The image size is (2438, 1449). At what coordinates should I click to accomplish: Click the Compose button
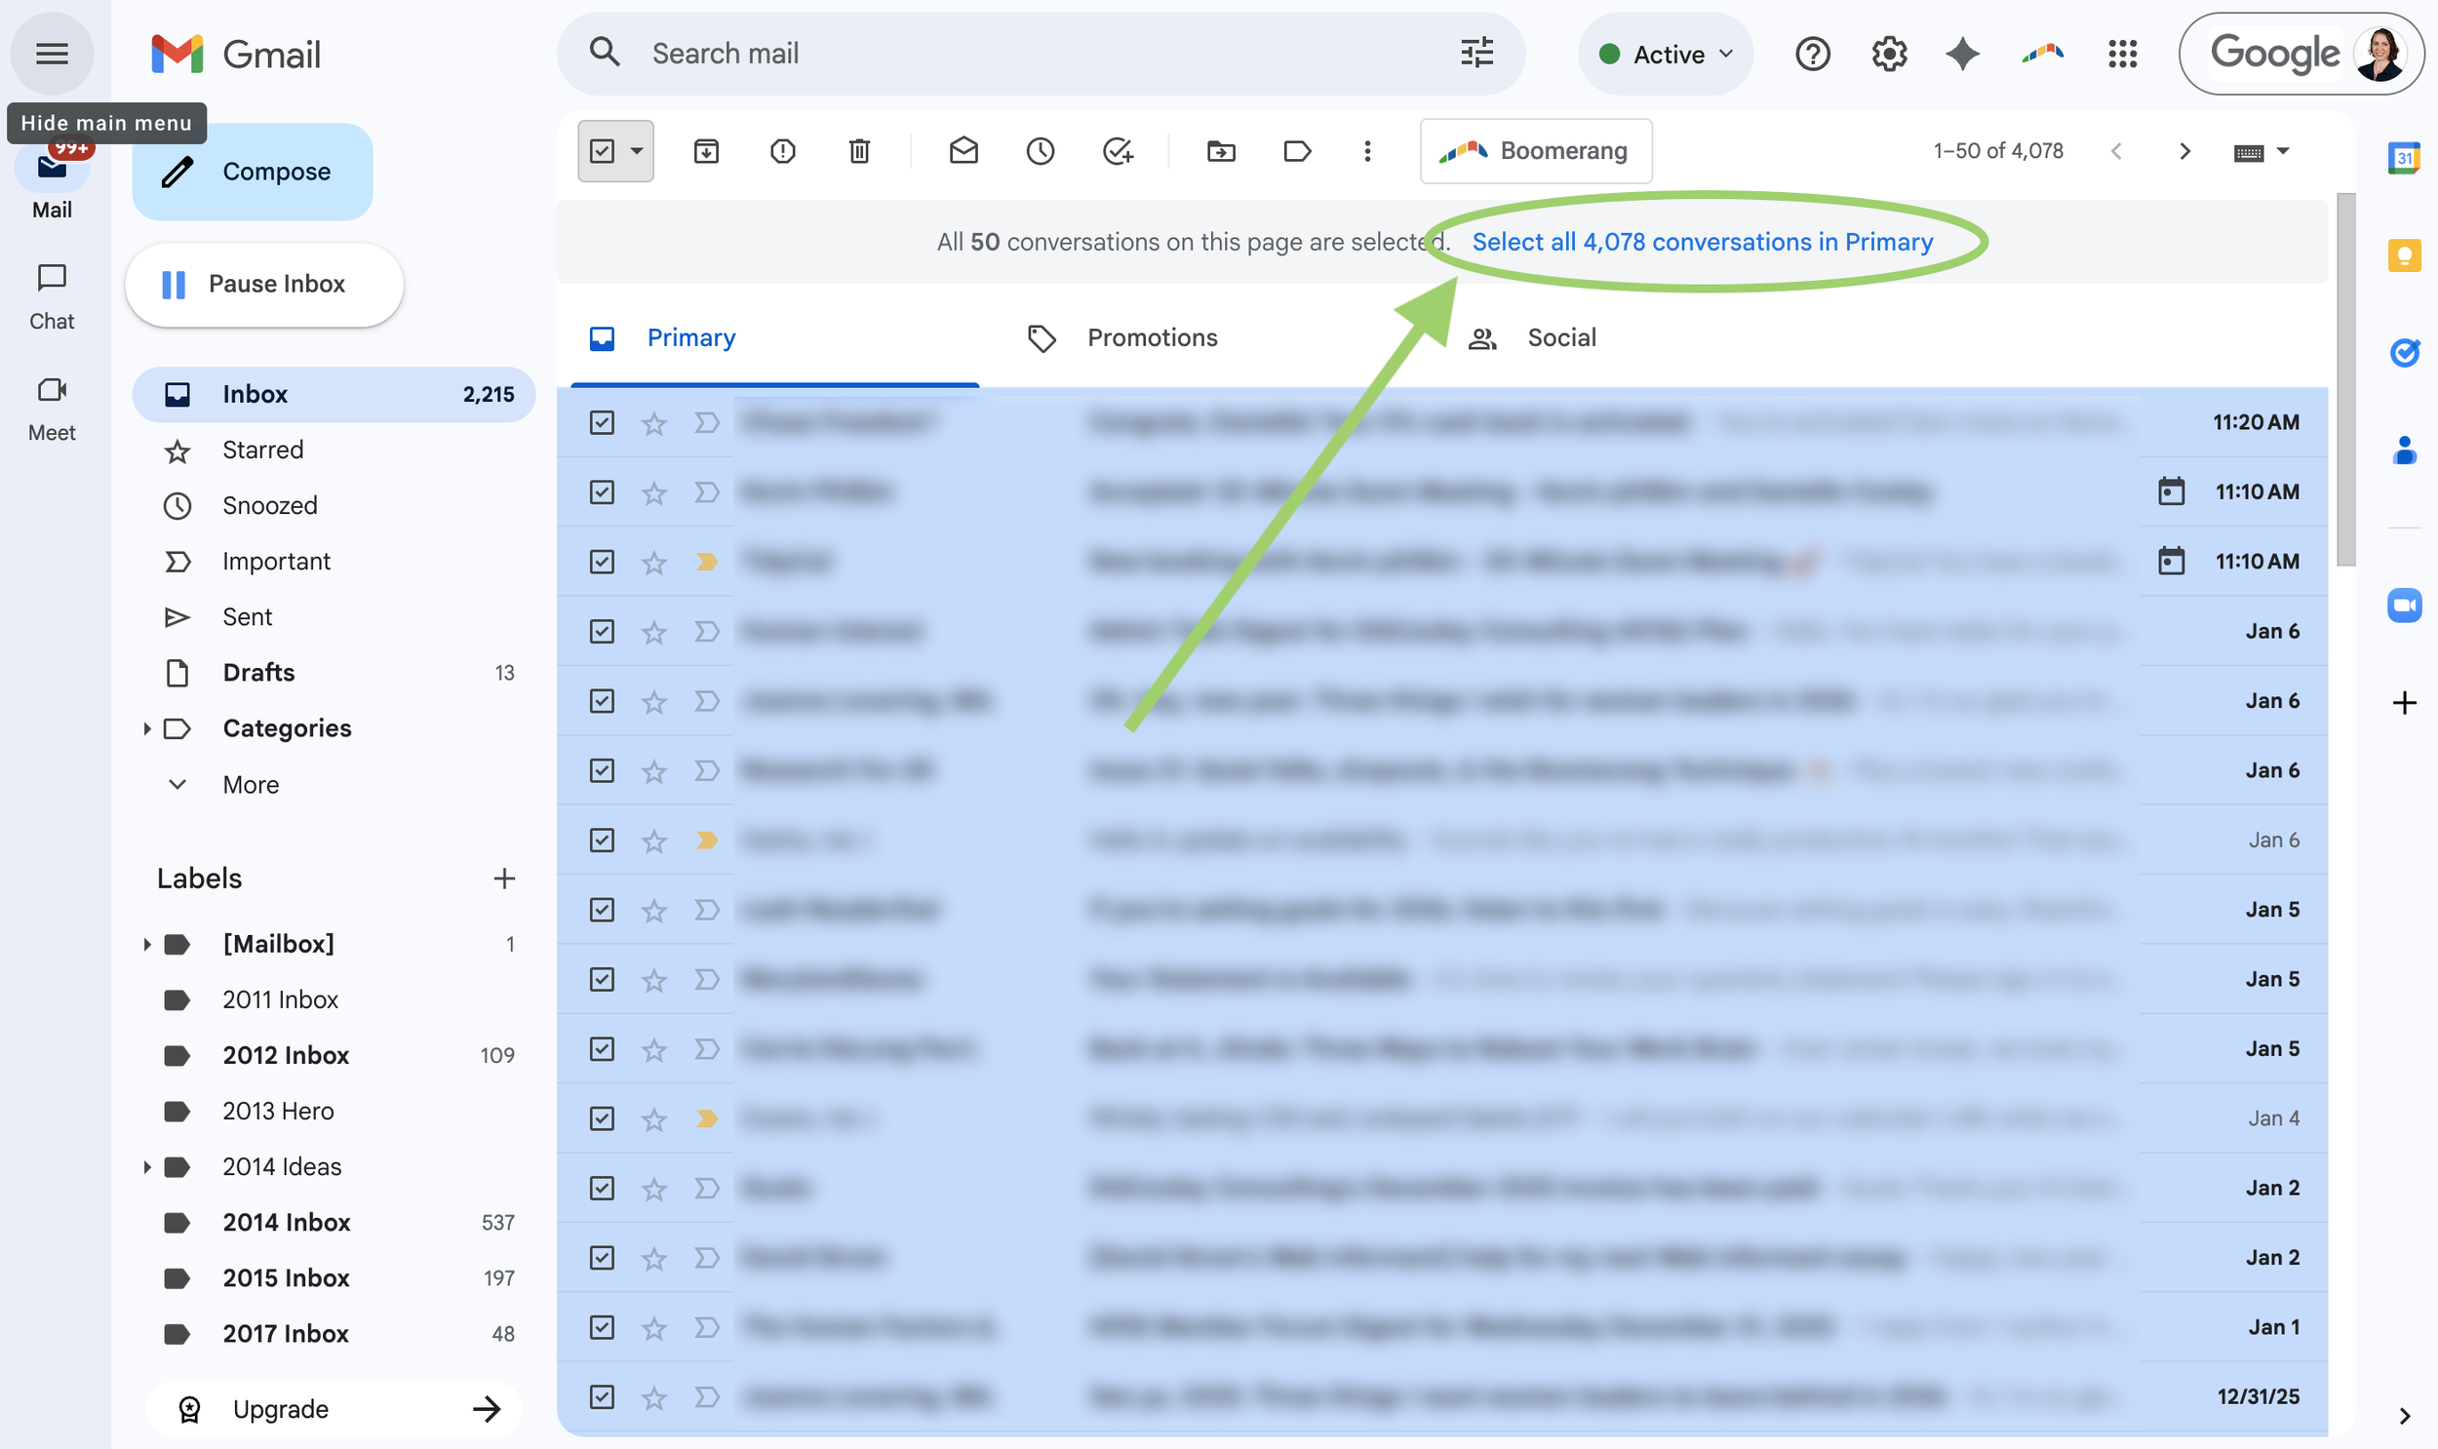click(x=252, y=171)
